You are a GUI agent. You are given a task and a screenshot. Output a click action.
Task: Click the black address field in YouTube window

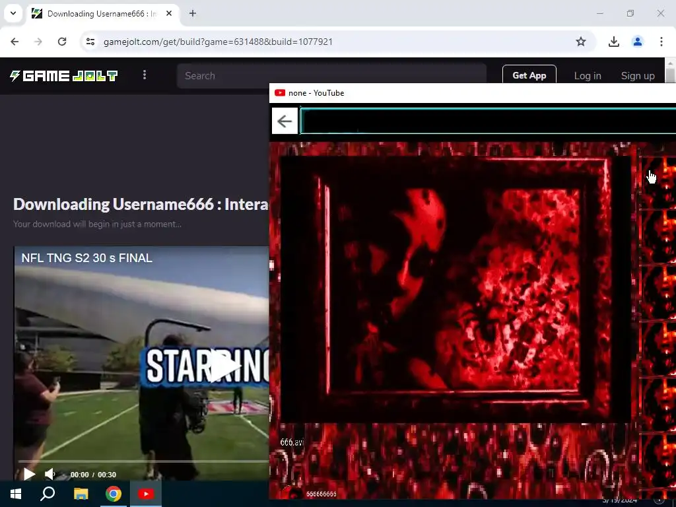(x=488, y=121)
